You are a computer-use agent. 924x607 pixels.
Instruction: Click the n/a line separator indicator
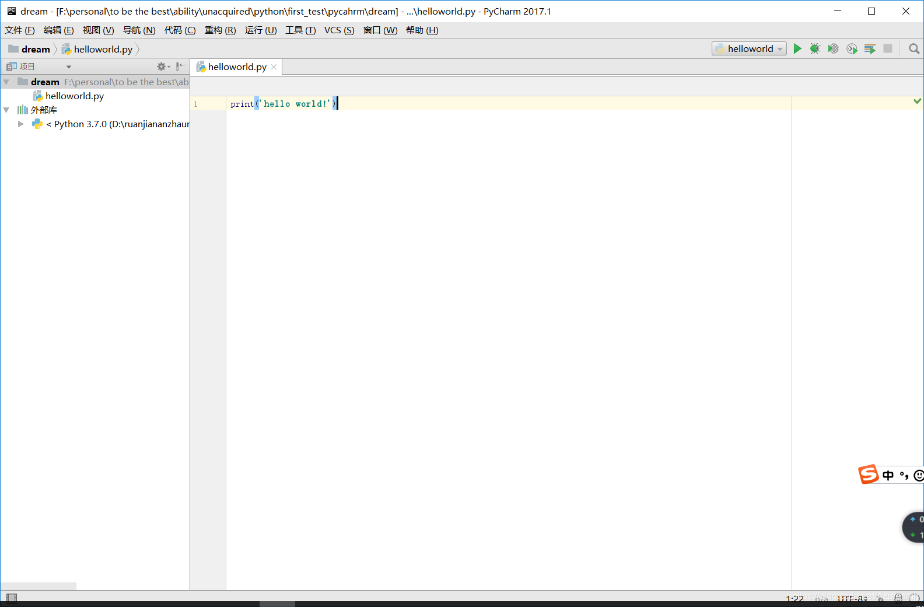coord(821,599)
